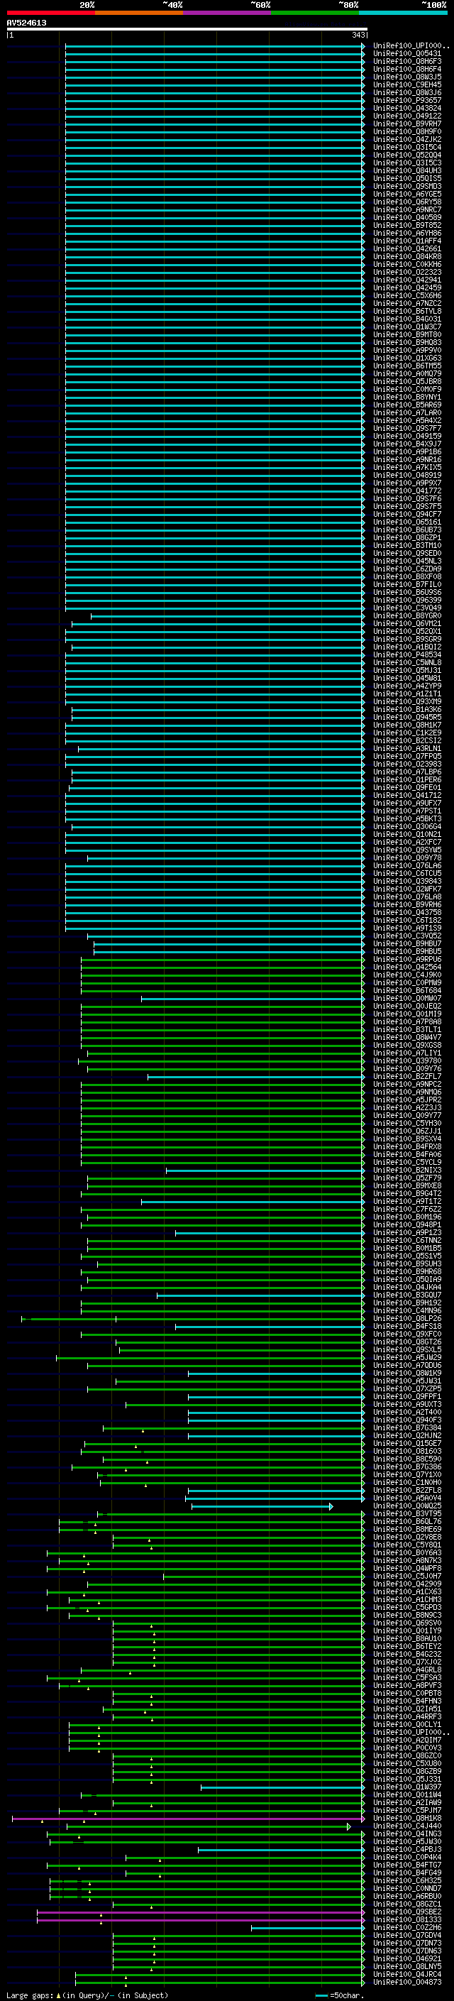This screenshot has width=454, height=2001.
Task: Select the label UniRef100_O49122
Action: (x=406, y=116)
